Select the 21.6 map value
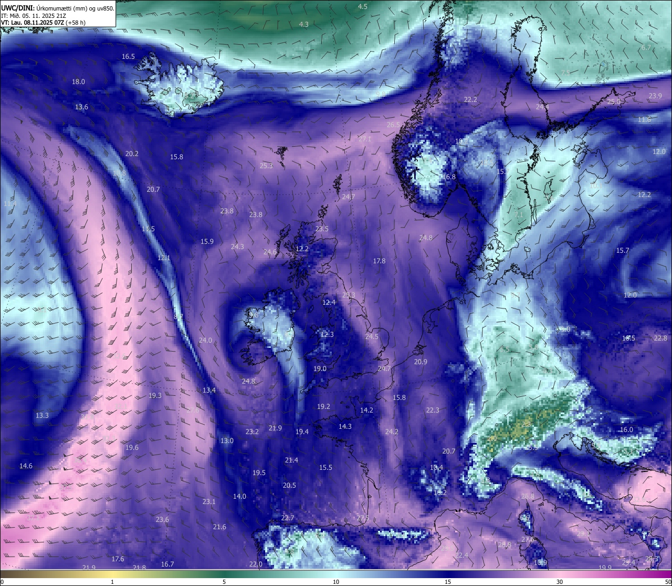The height and width of the screenshot is (586, 672). [219, 527]
